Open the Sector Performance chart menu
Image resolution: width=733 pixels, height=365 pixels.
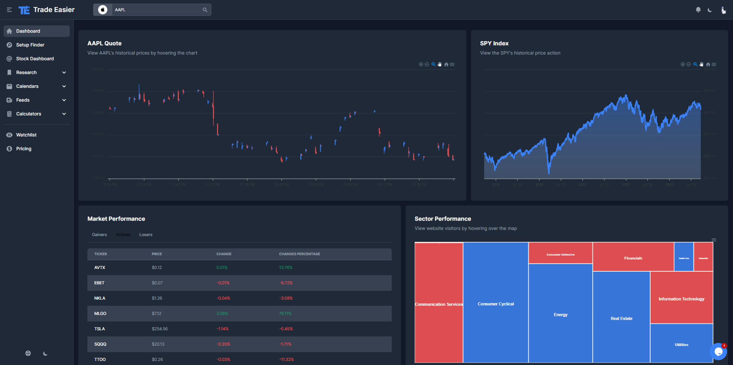[714, 240]
